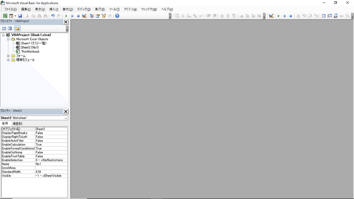Open the Properties Window toolbar icon

[98, 16]
